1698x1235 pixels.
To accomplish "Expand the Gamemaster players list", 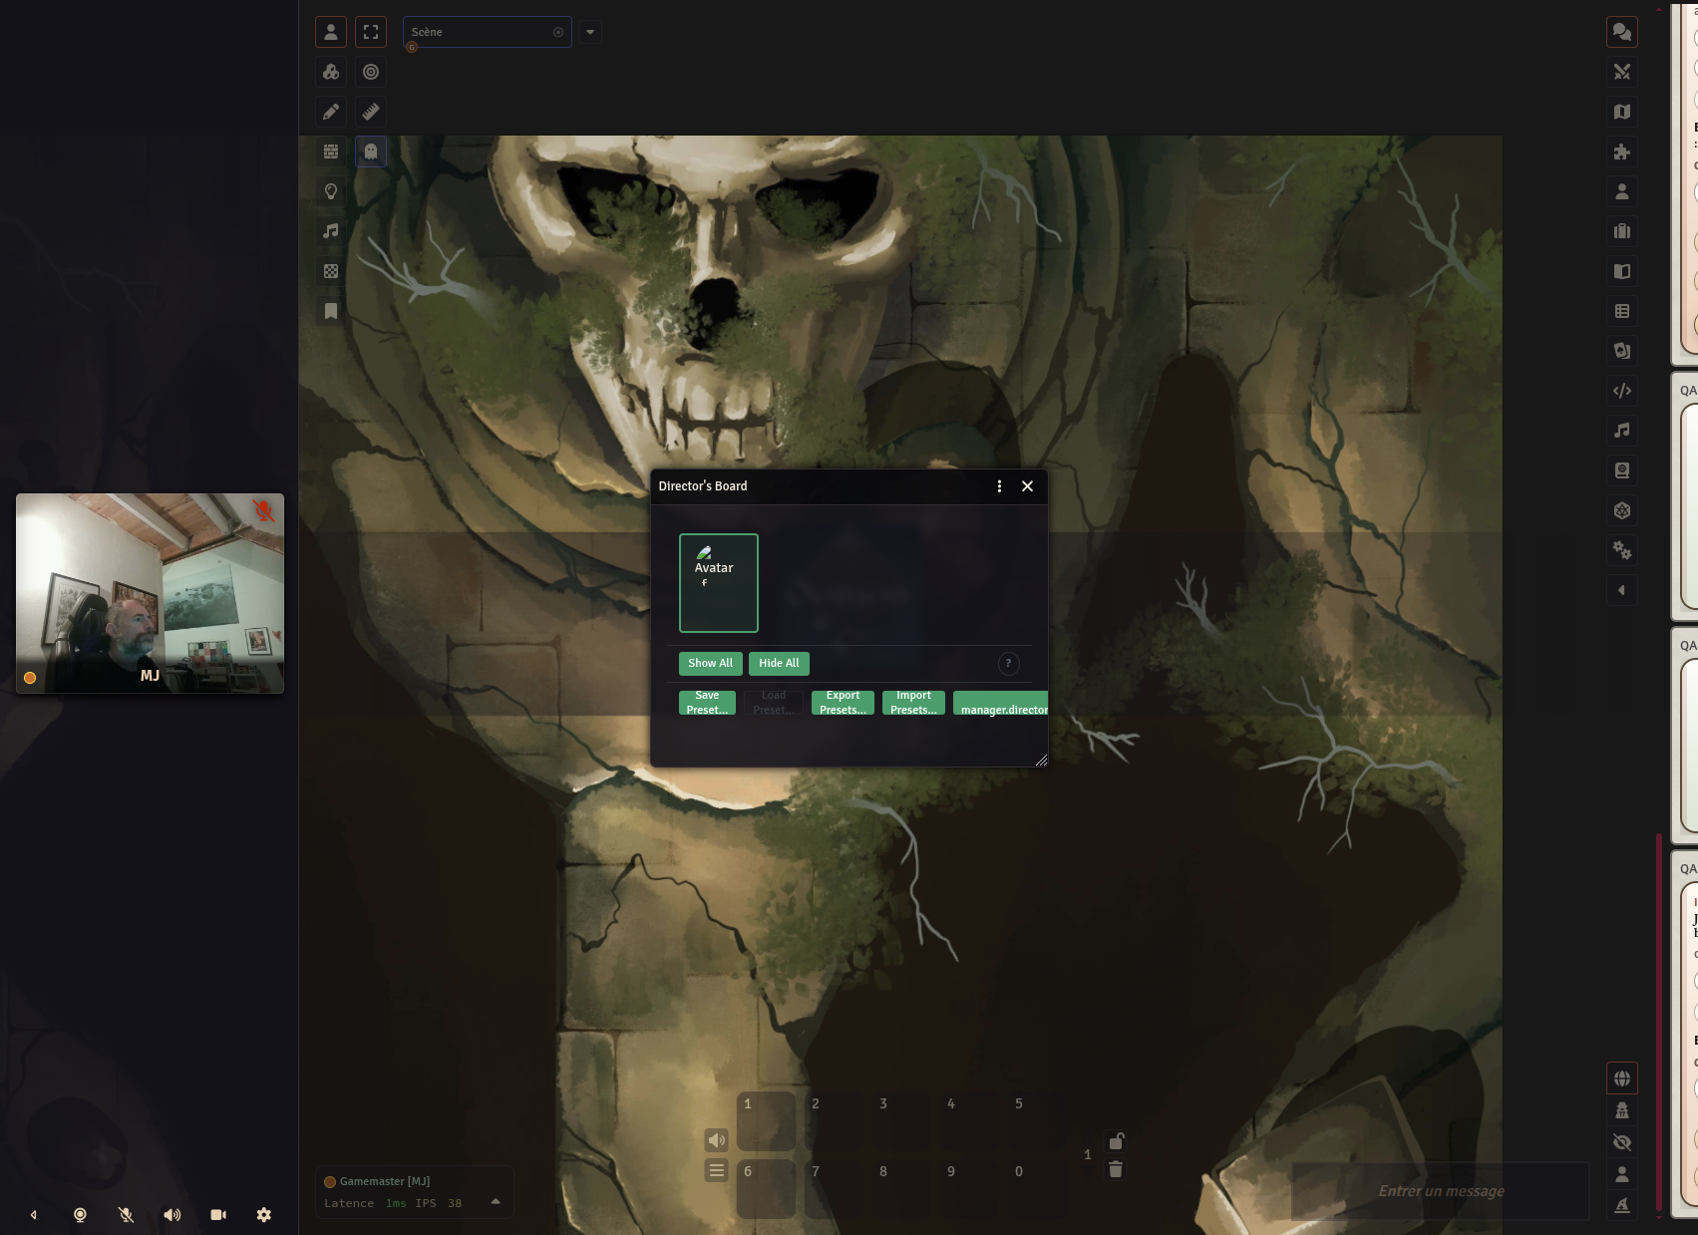I will tap(496, 1202).
